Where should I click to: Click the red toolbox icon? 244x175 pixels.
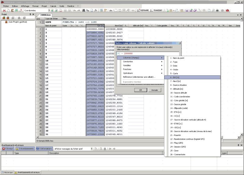coord(227,10)
